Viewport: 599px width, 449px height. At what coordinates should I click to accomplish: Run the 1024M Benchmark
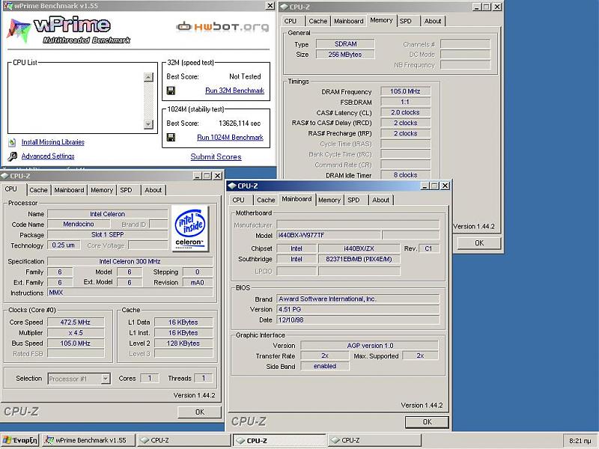(x=230, y=138)
